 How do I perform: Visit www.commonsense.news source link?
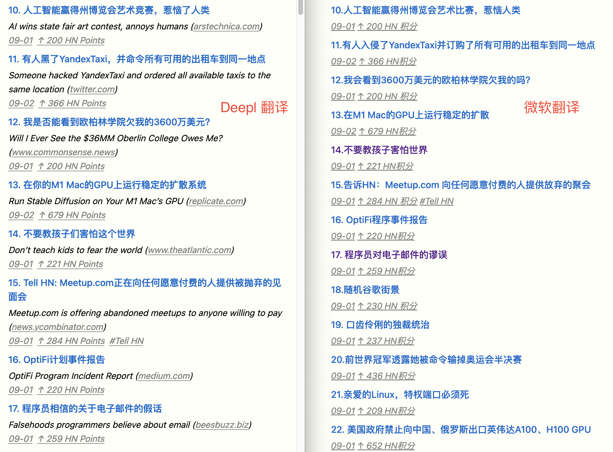coord(64,152)
